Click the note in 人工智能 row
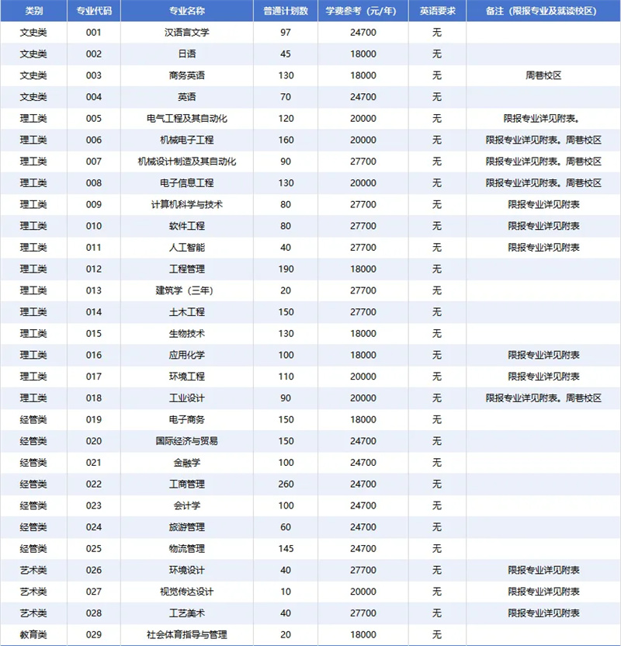 click(x=543, y=247)
